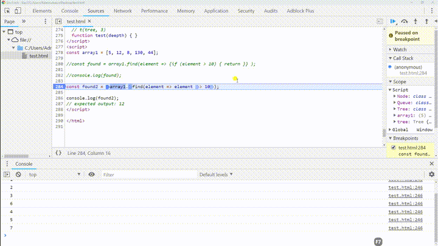Click the navigator horizontal scrollbar
The height and width of the screenshot is (246, 438).
tap(16, 156)
